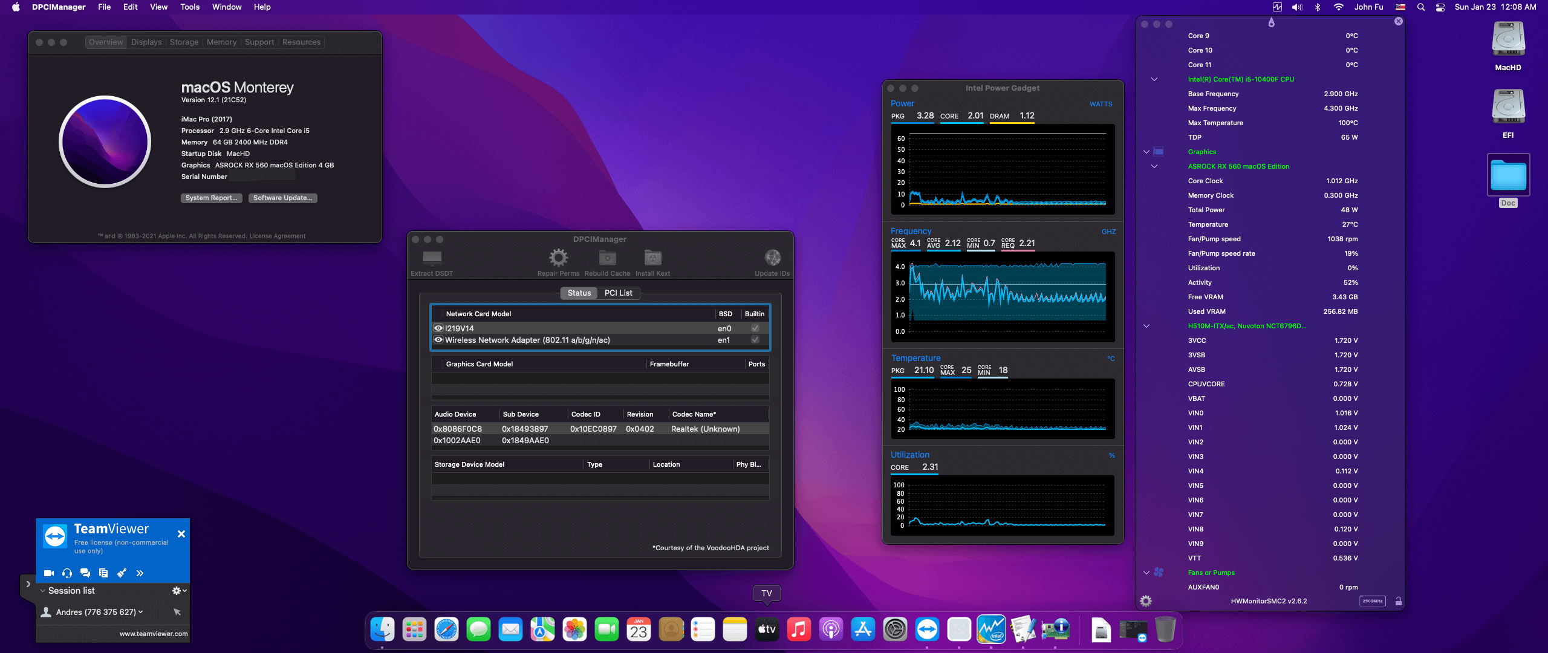Collapse the Graphics section in HWMonitorSMC2
The width and height of the screenshot is (1548, 653).
1146,152
